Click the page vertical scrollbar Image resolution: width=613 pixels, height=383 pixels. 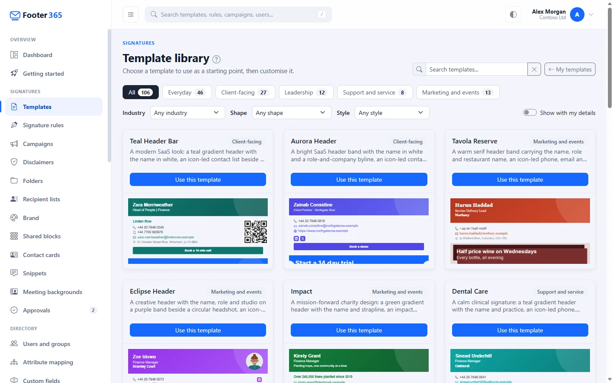[610, 58]
